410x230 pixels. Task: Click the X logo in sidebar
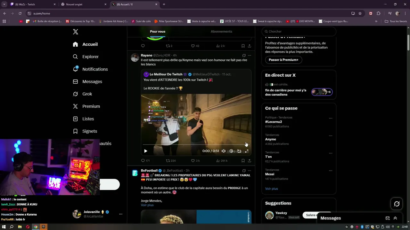click(76, 32)
